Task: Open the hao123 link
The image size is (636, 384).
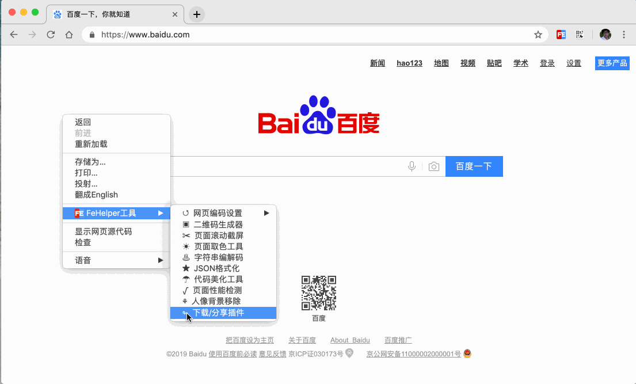Action: pos(409,63)
